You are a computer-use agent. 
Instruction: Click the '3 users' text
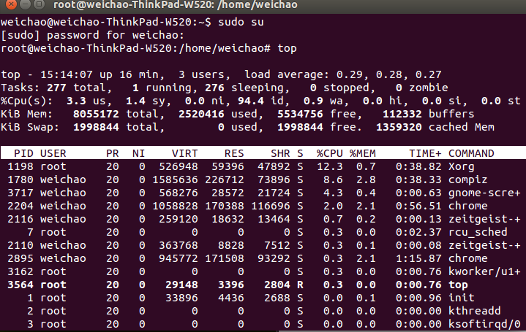pyautogui.click(x=204, y=74)
